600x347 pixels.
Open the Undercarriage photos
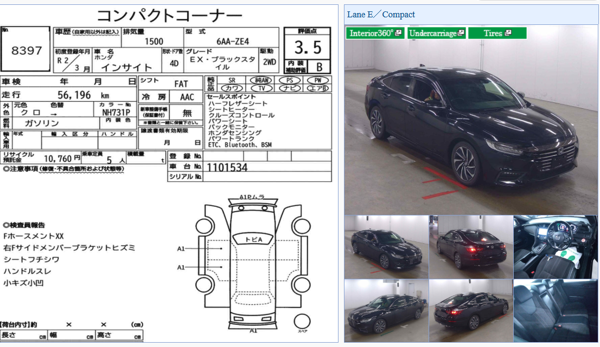(436, 33)
